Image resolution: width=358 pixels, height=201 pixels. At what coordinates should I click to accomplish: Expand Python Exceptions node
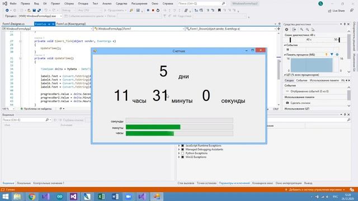[x=179, y=154]
